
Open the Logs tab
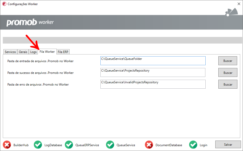(x=33, y=52)
